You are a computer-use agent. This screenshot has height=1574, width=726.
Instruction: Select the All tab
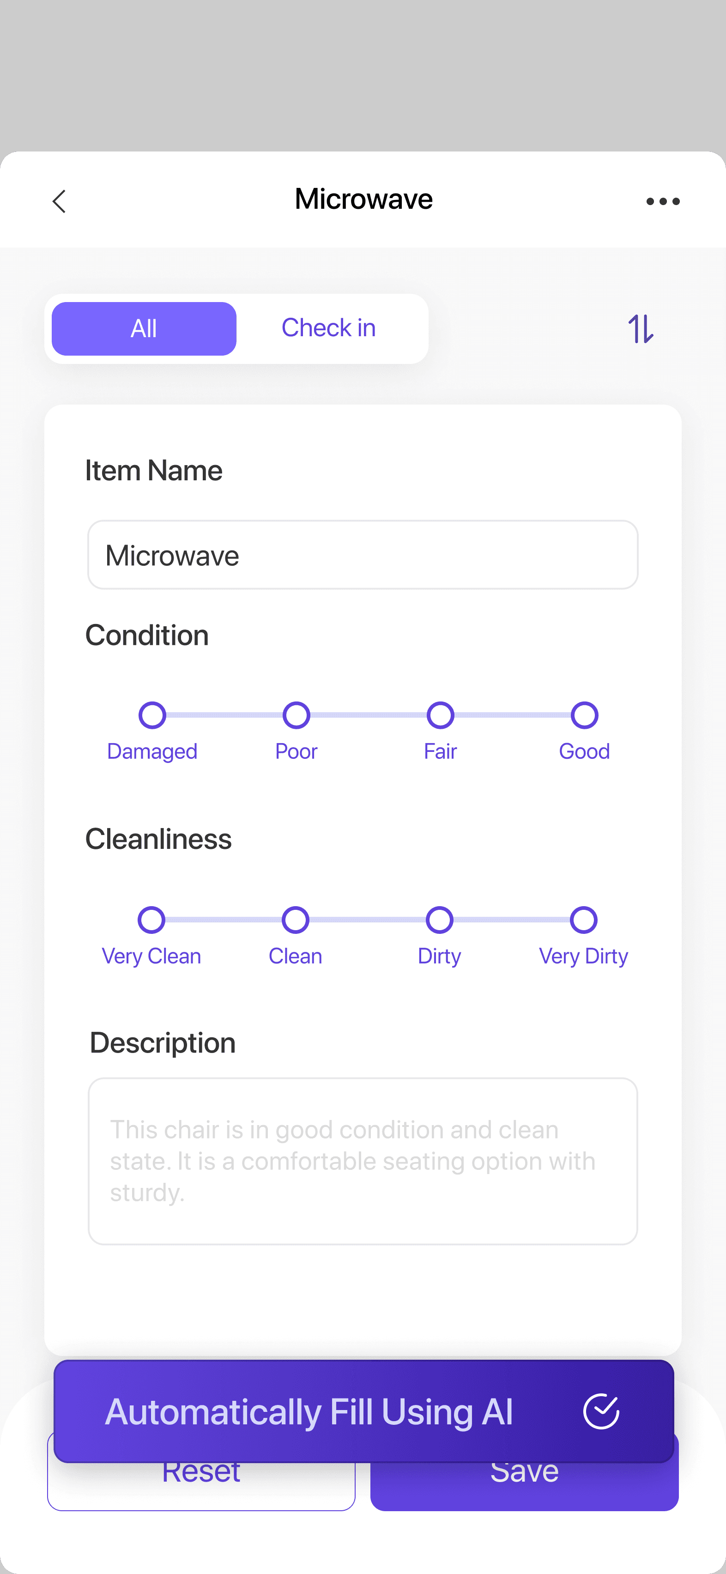pyautogui.click(x=144, y=329)
